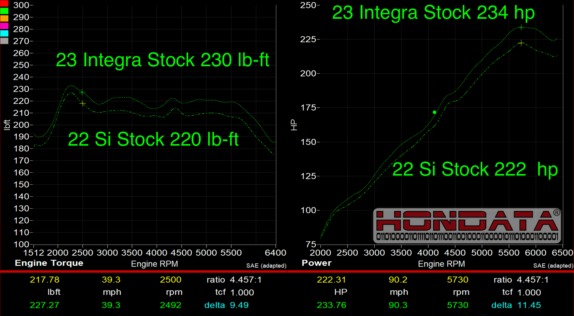Switch to the Engine Torque tab
The height and width of the screenshot is (316, 574).
49,263
